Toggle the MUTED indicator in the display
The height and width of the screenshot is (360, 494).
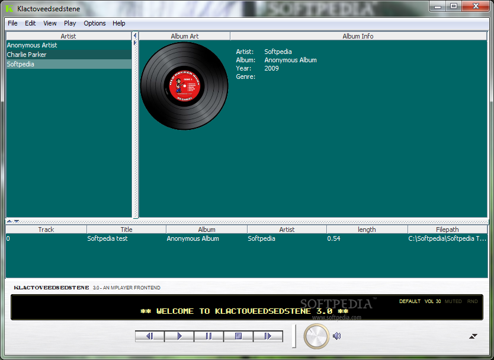pyautogui.click(x=453, y=301)
